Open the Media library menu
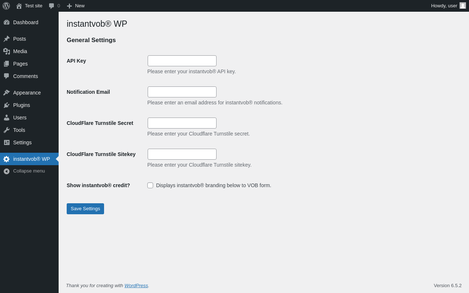The width and height of the screenshot is (469, 293). (x=29, y=51)
